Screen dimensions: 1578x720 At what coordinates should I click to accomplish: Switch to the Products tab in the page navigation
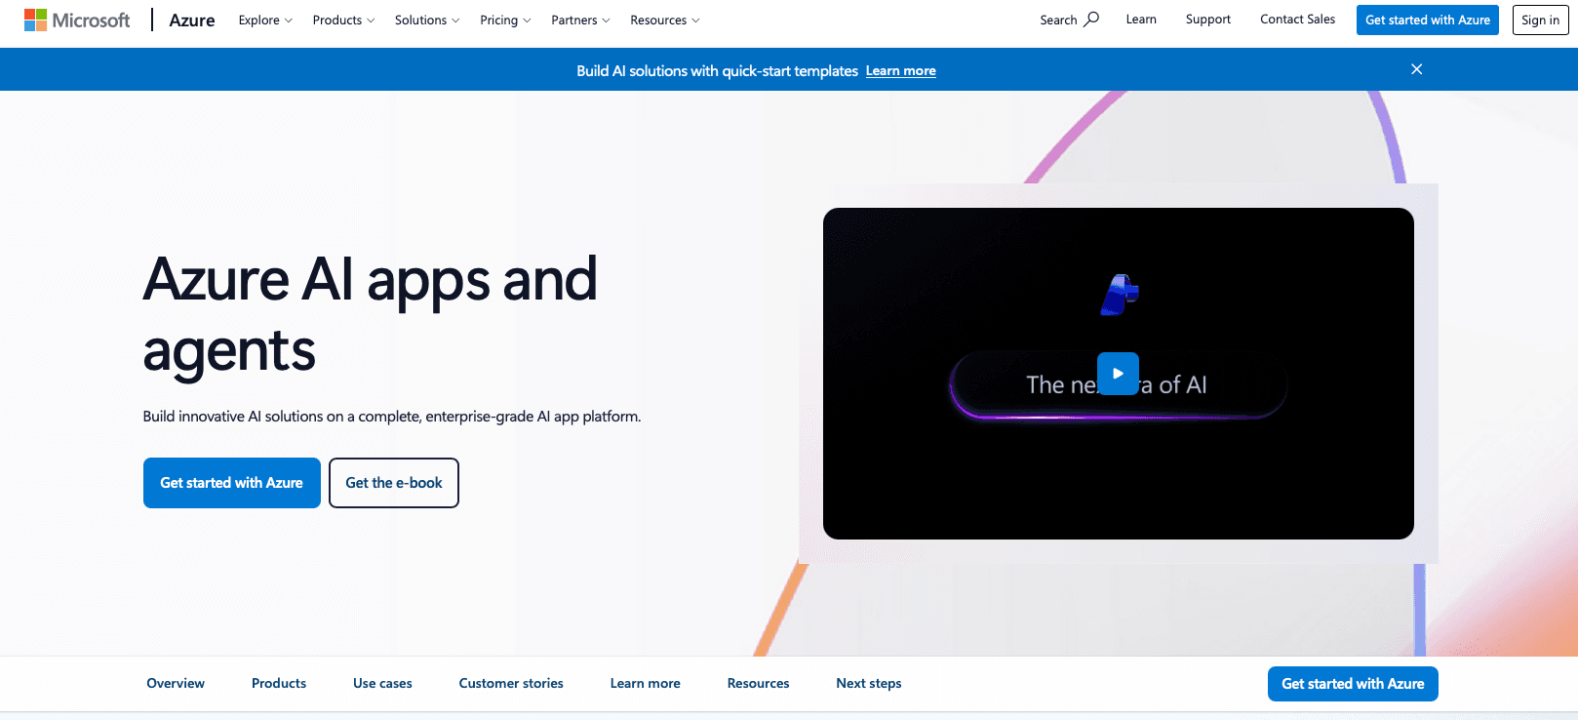(x=279, y=684)
